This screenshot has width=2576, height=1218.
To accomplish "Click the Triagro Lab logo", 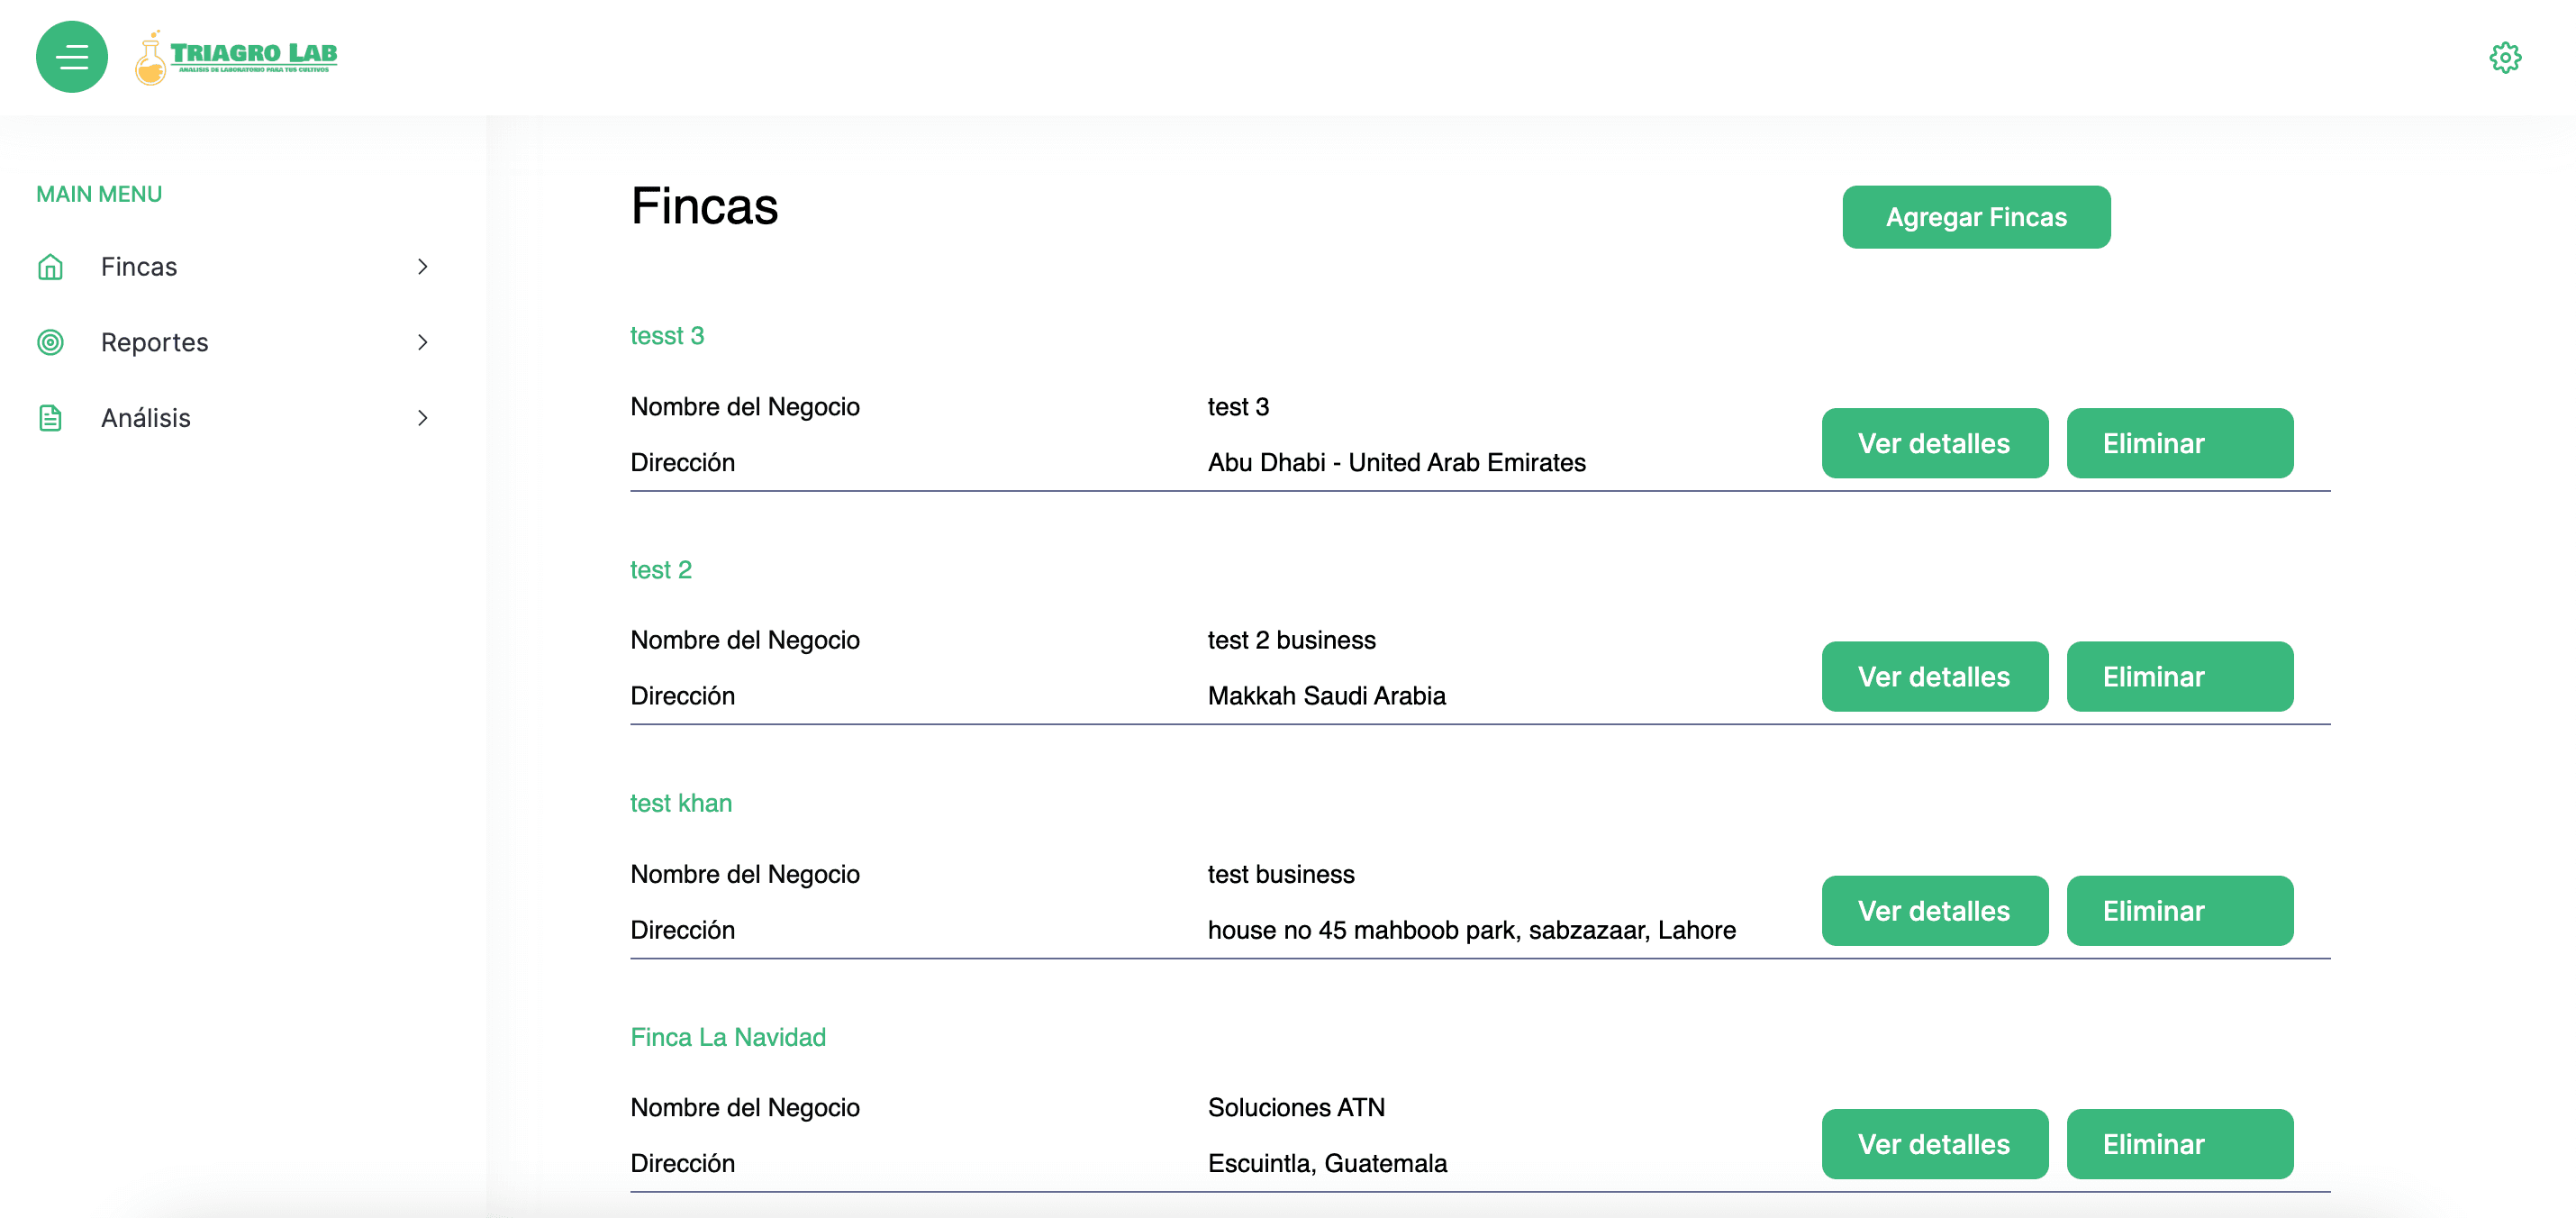I will coord(236,57).
